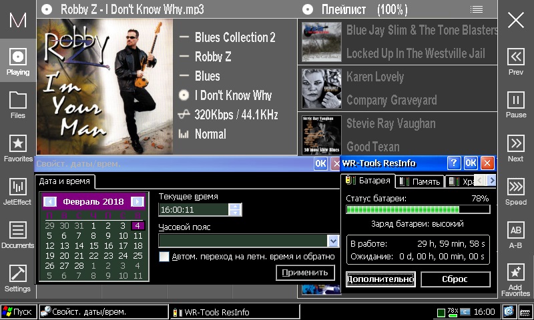The width and height of the screenshot is (534, 320).
Task: Select Stevie Ray Vaughan album thumbnail
Action: point(322,135)
